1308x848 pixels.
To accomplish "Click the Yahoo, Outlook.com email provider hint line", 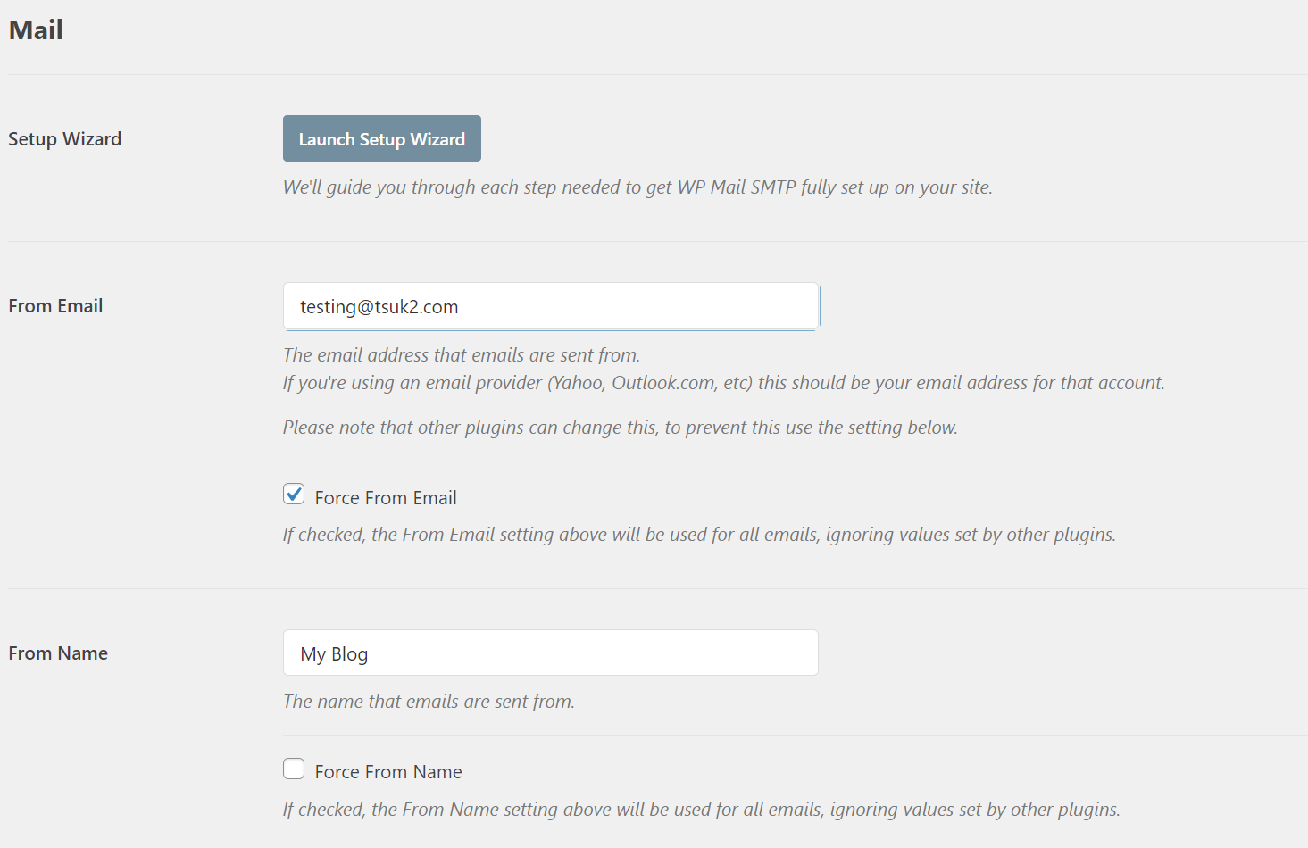I will [x=724, y=383].
